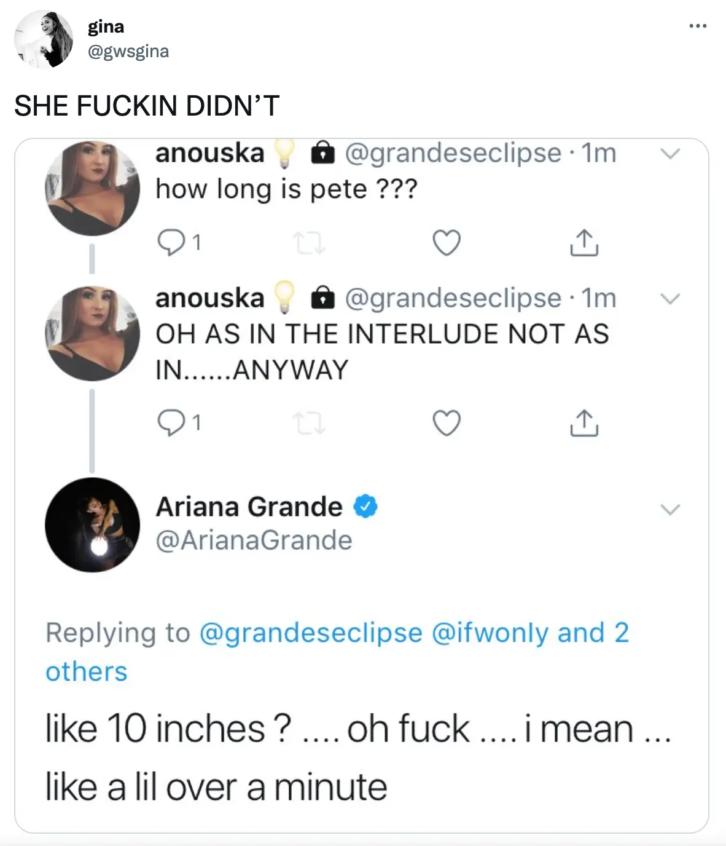
Task: Open the @ifwonly mention link
Action: coord(490,633)
